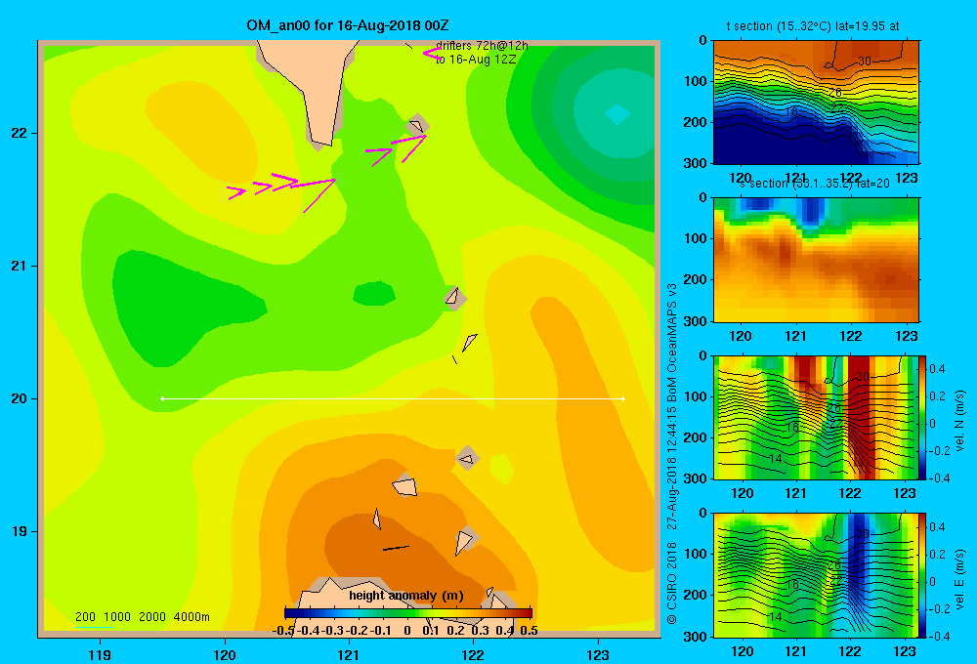Image resolution: width=977 pixels, height=664 pixels.
Task: Click latitude label 22 on the main map
Action: pyautogui.click(x=19, y=134)
